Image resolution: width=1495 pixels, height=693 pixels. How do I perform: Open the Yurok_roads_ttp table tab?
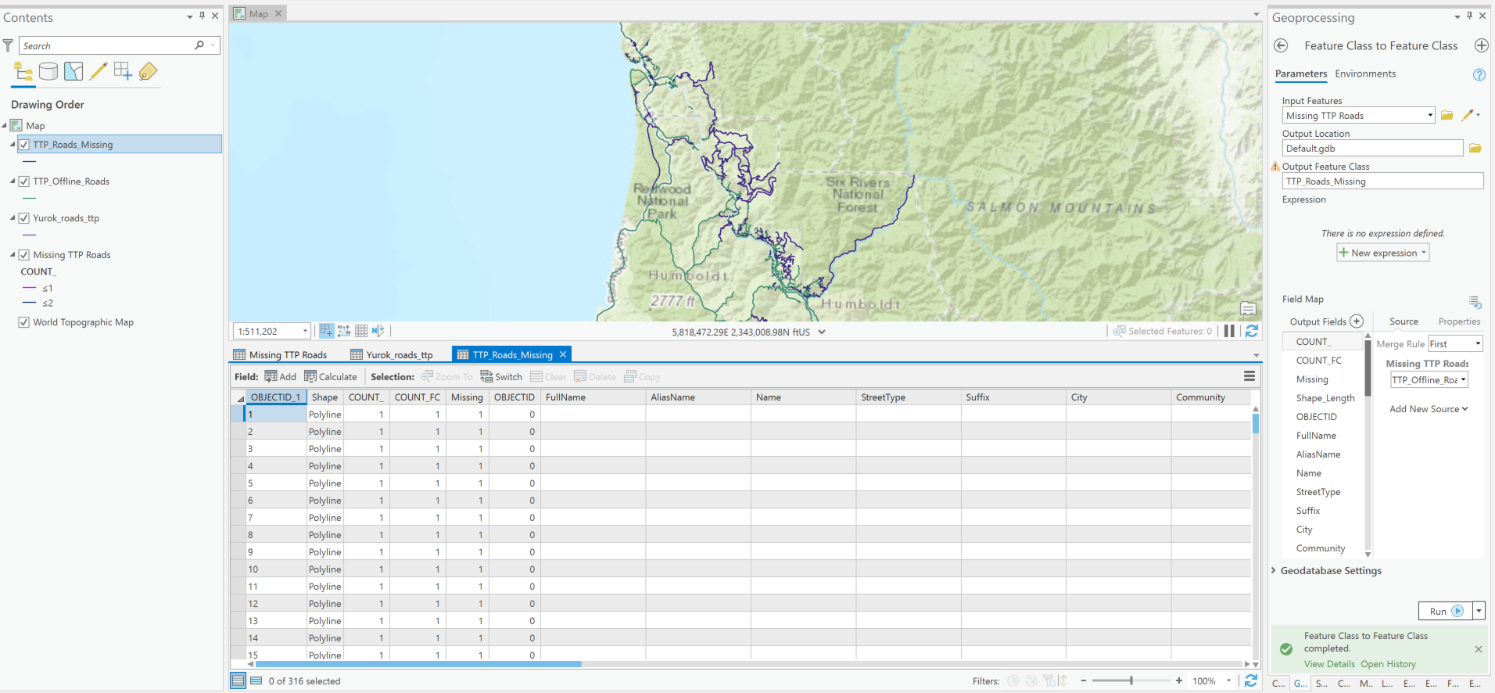click(x=392, y=354)
